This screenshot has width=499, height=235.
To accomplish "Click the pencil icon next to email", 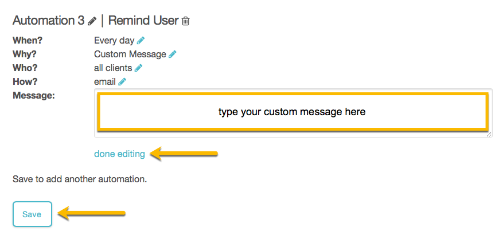I will 122,82.
